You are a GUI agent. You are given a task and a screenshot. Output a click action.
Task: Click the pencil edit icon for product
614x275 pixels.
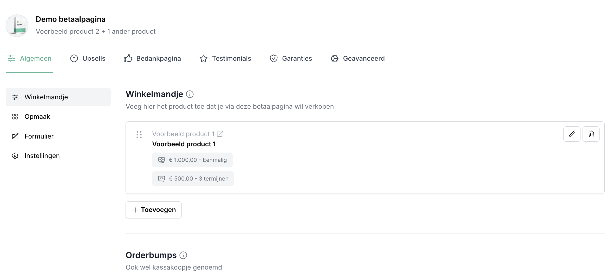[572, 134]
